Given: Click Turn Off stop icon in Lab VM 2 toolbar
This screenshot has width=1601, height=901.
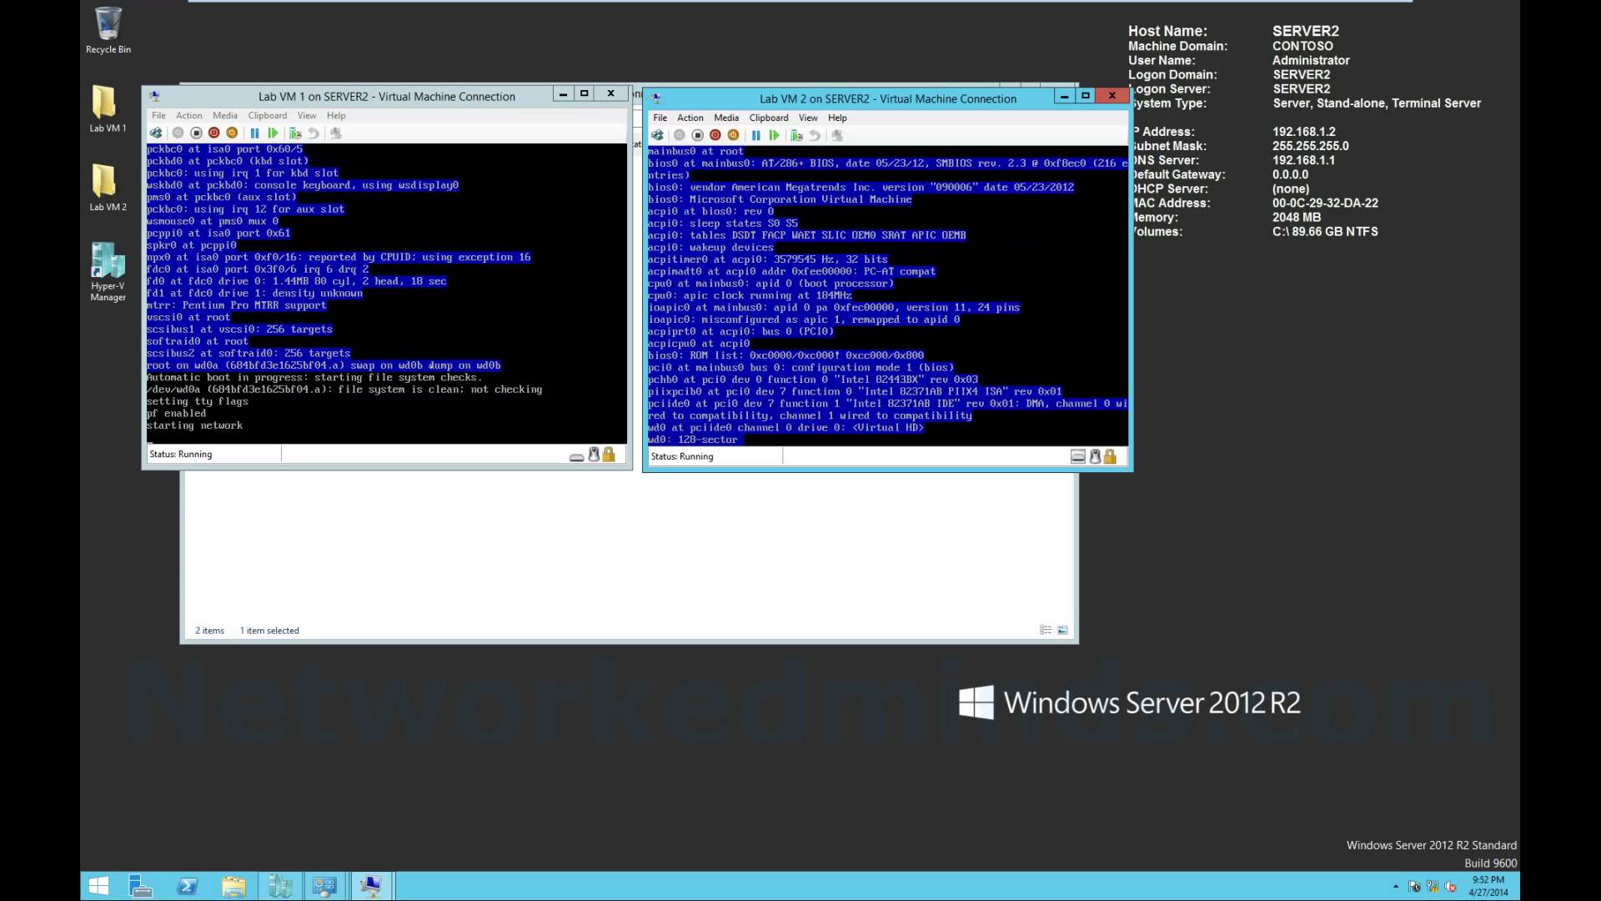Looking at the screenshot, I should 697,135.
